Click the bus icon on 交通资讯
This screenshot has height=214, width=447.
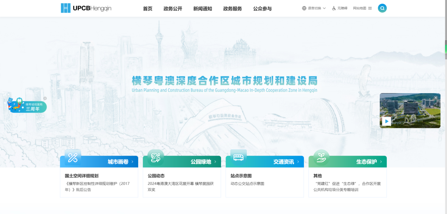pos(238,157)
